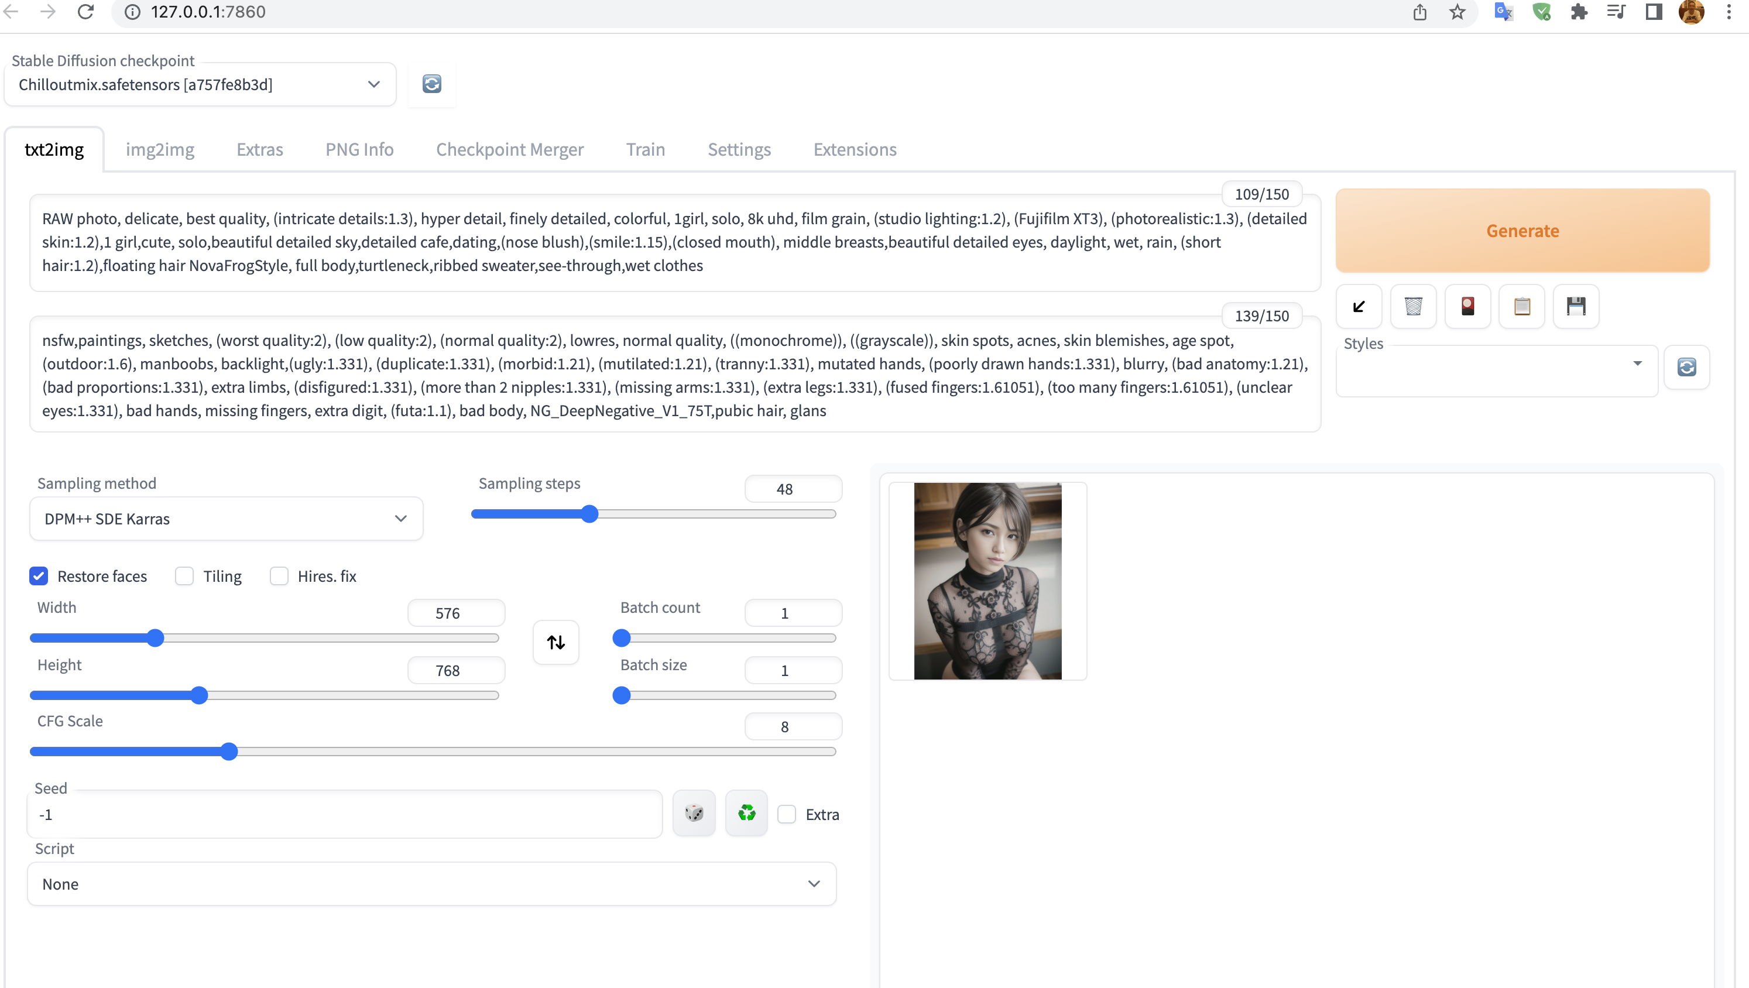Screen dimensions: 1749x988
Task: Adjust the Batch count slider
Action: [x=723, y=637]
